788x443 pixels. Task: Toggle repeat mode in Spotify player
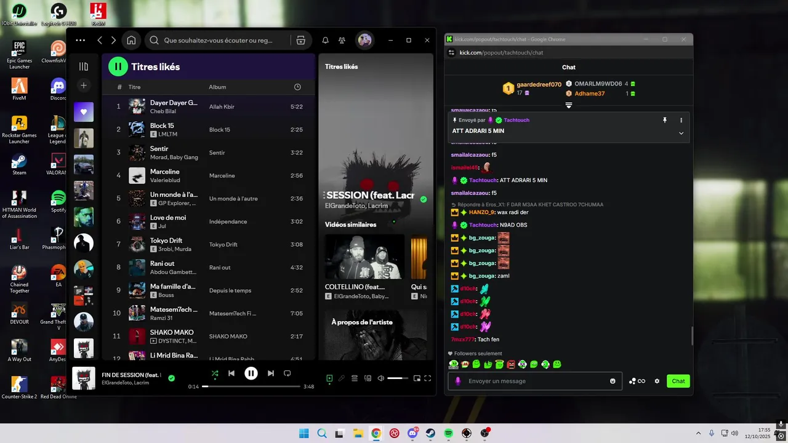pos(287,373)
